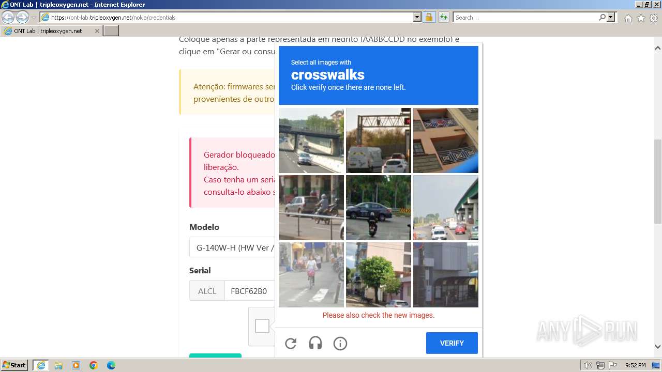
Task: Launch Google Chrome from the taskbar
Action: coord(94,365)
